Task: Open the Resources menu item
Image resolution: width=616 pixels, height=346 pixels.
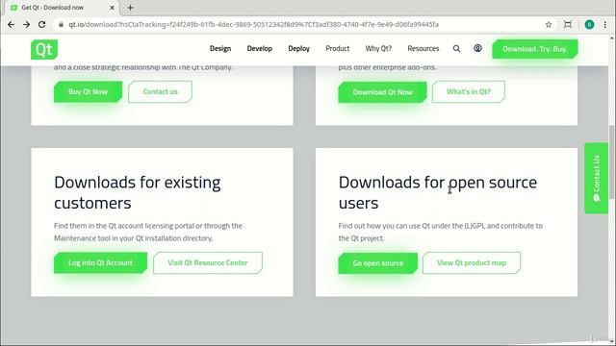Action: 423,49
